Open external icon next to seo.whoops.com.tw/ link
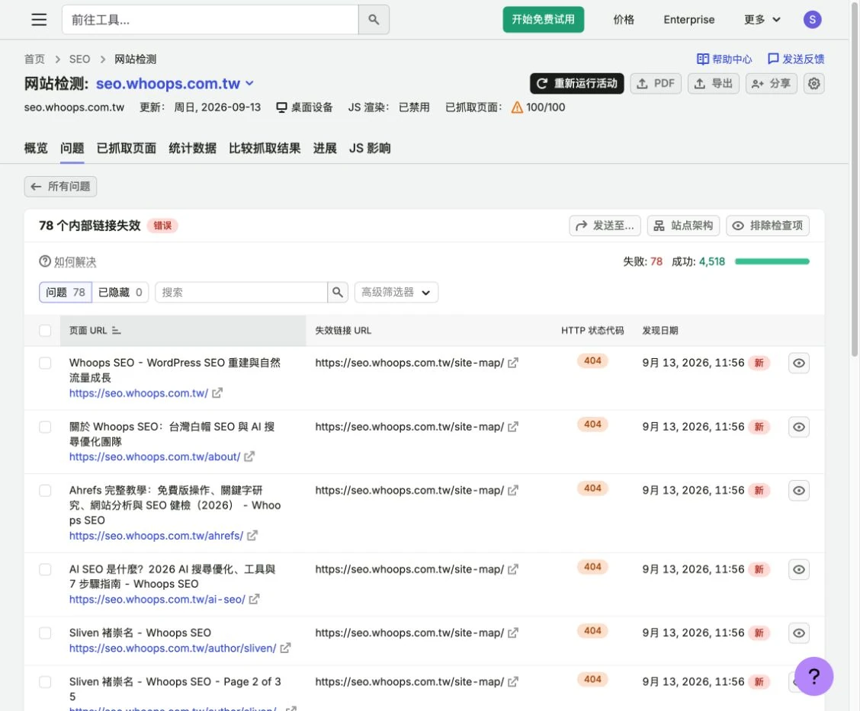 (x=217, y=393)
